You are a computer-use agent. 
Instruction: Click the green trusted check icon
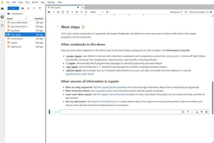click(186, 12)
